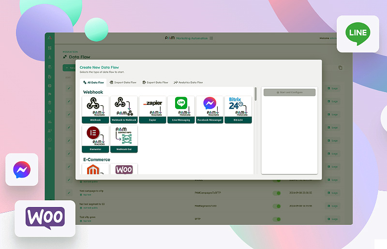Switch to the Analytics Data Flow tab

[188, 83]
